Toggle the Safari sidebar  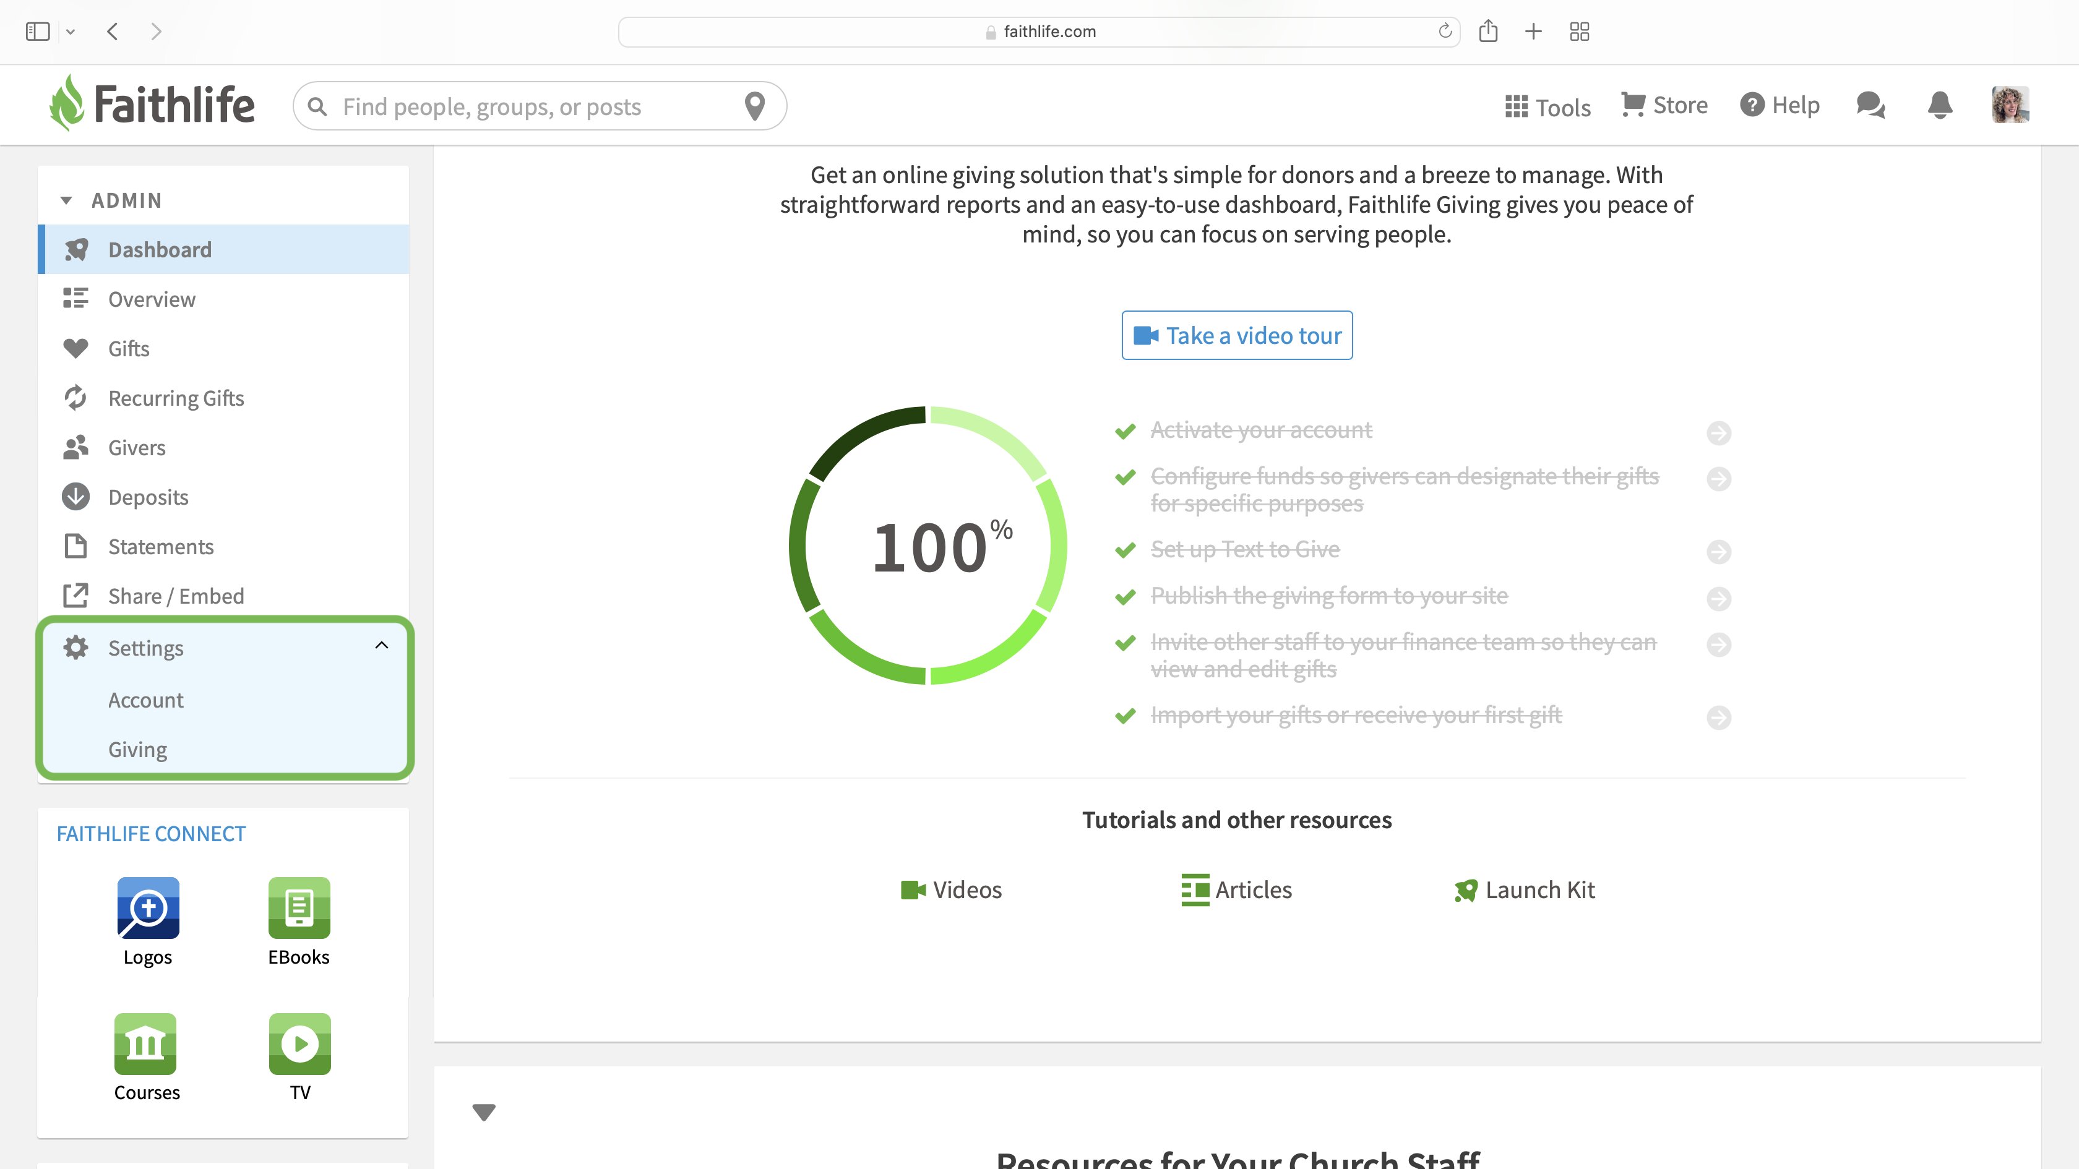[38, 32]
